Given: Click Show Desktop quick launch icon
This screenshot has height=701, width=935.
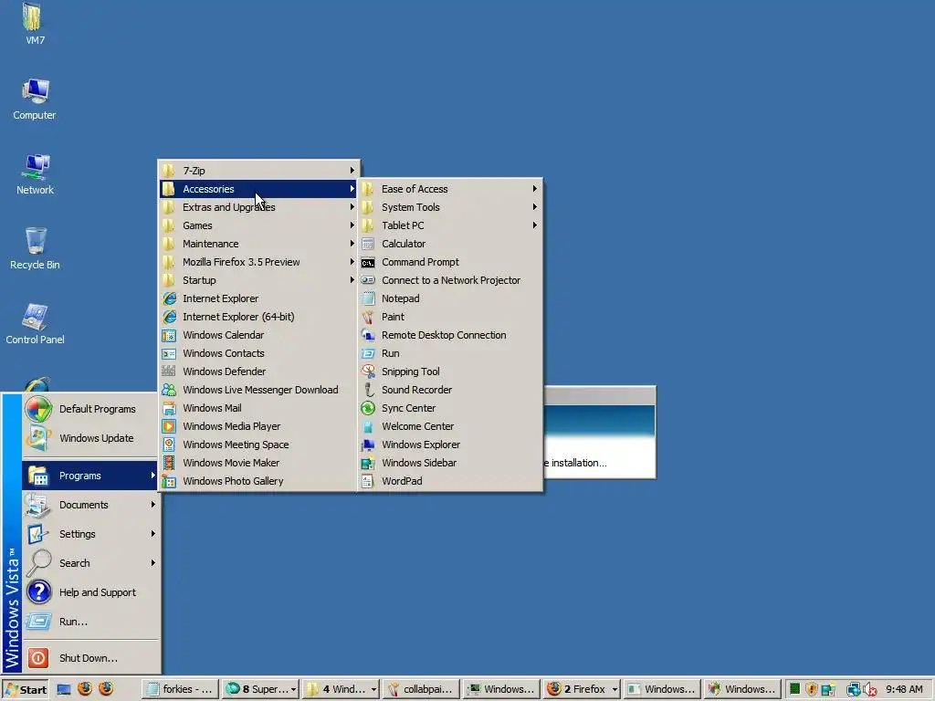Looking at the screenshot, I should [64, 689].
